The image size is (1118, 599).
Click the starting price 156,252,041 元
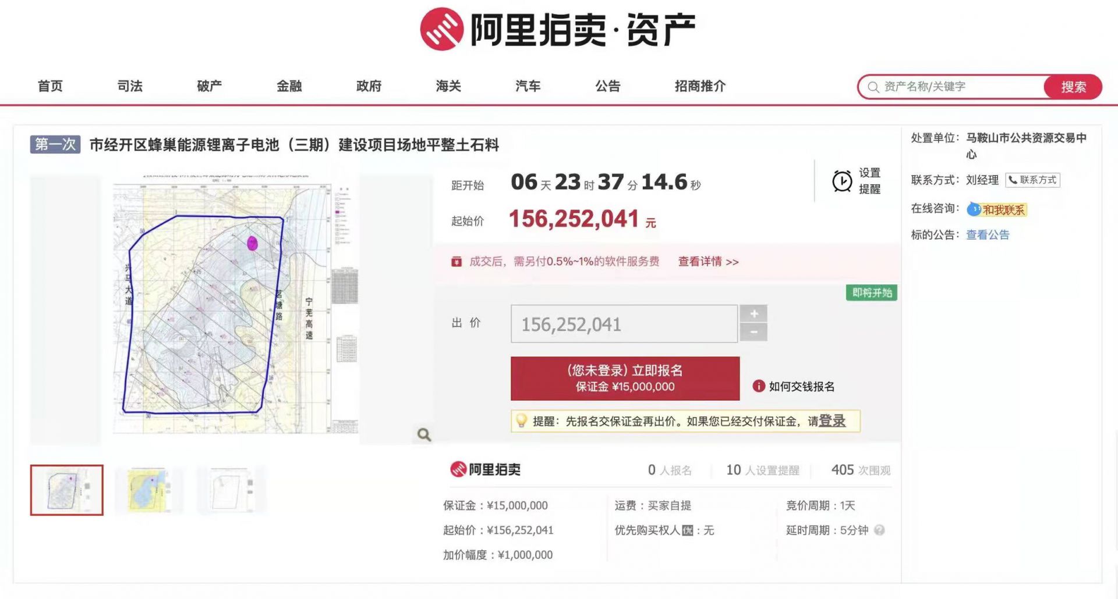pos(582,219)
